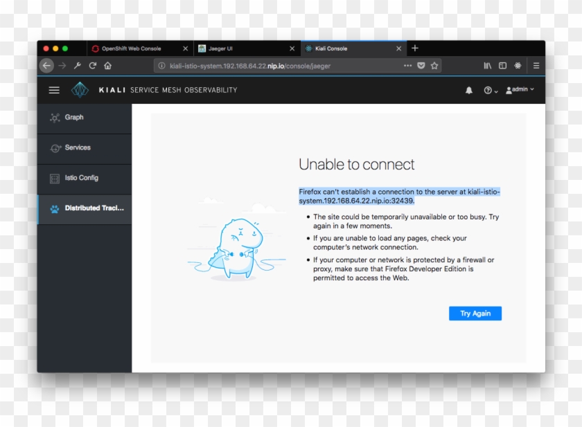Click the Try Again button
The image size is (582, 427).
coord(475,314)
